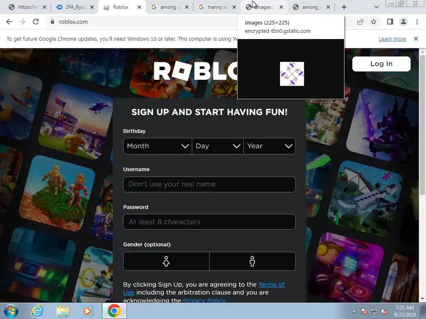
Task: Click the Roblox logo
Action: (x=196, y=71)
